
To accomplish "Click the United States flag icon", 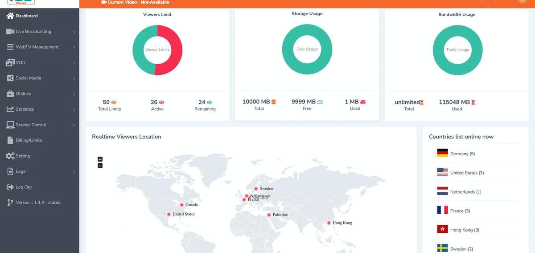I will click(442, 172).
